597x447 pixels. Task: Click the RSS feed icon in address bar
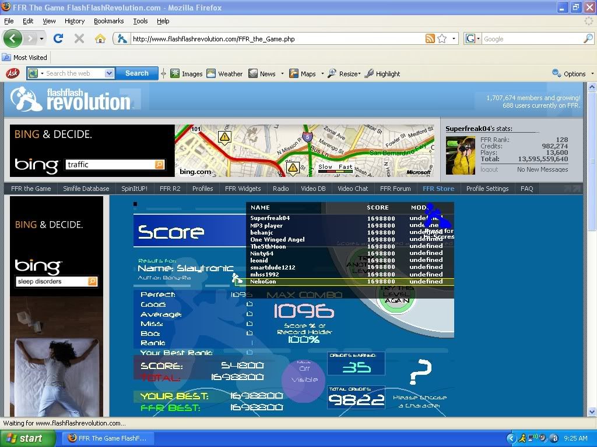coord(430,39)
